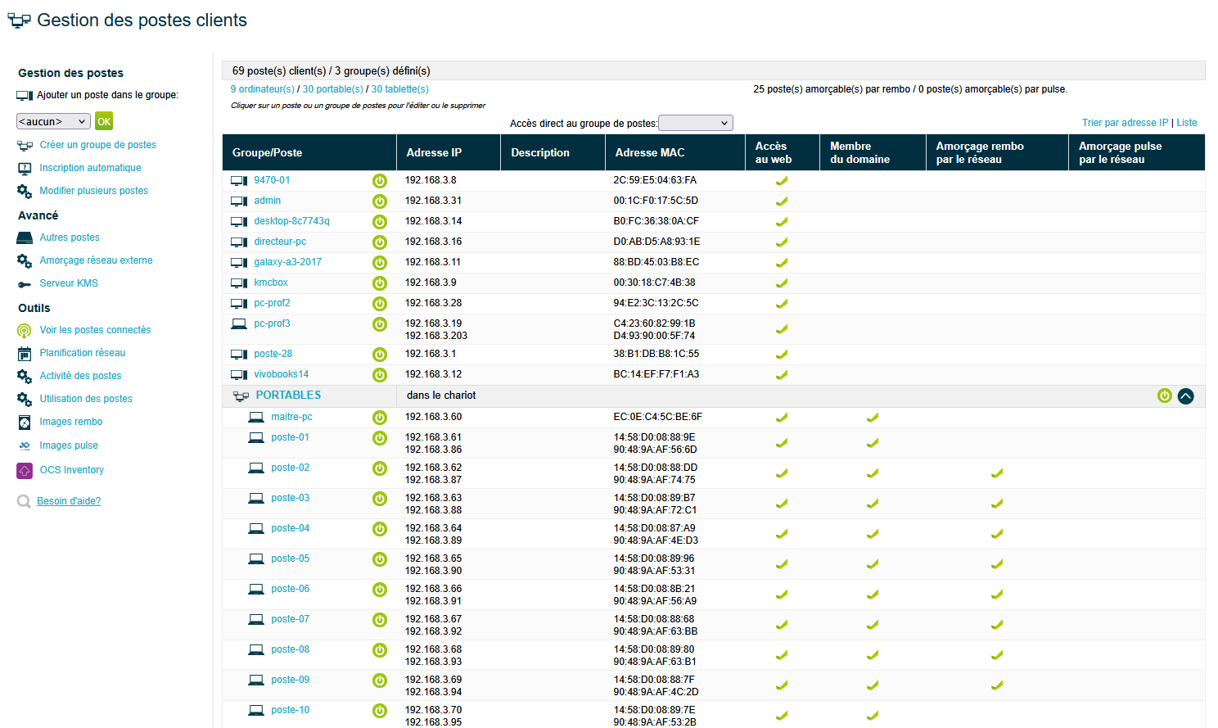Click the Serveur KMS key icon

[25, 284]
